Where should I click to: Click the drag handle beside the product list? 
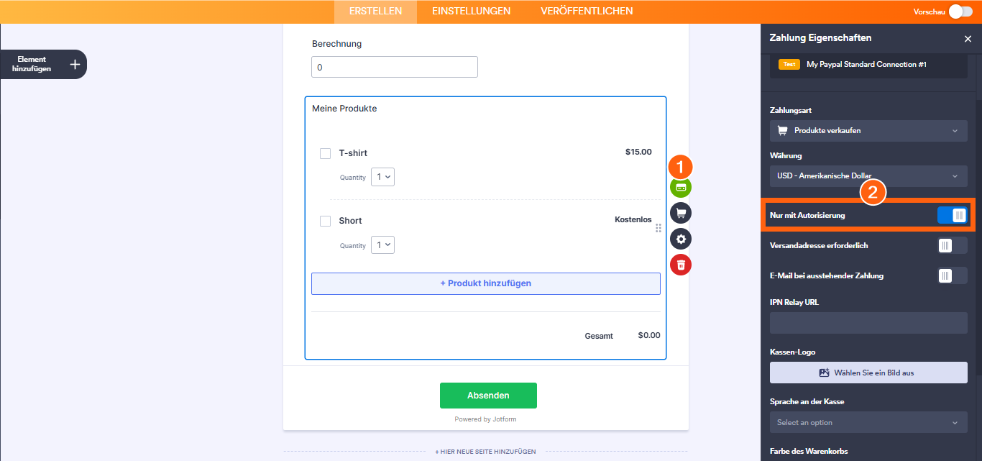(x=658, y=228)
